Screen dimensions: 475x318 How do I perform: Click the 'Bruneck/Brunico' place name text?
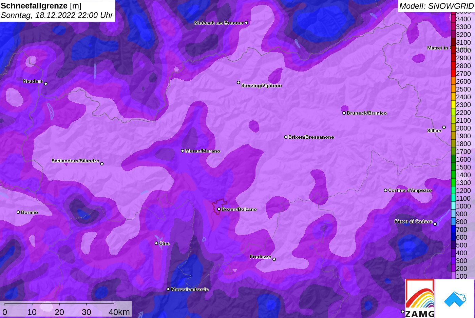pyautogui.click(x=367, y=113)
